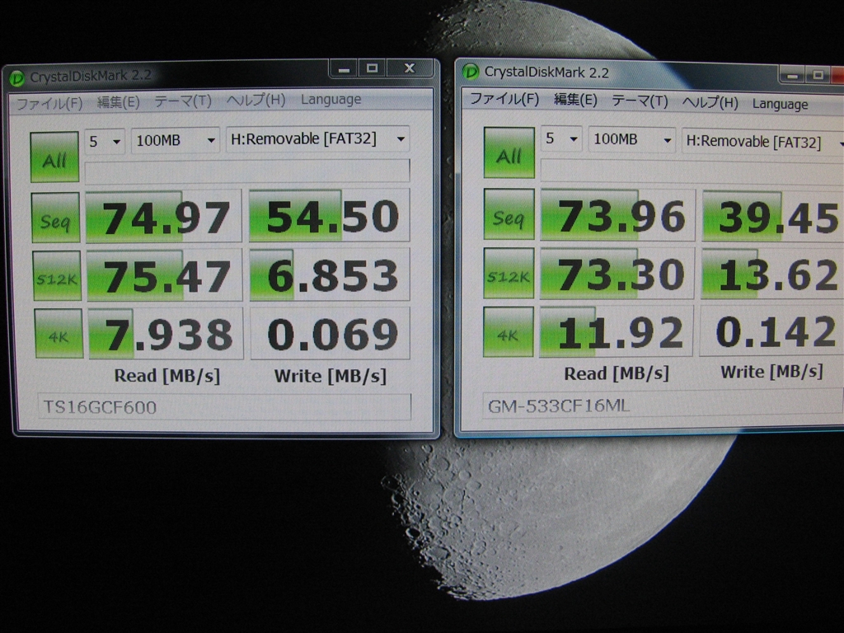Click the right window's CrystalDiskMark 2.2 title
The image size is (844, 633).
click(546, 73)
